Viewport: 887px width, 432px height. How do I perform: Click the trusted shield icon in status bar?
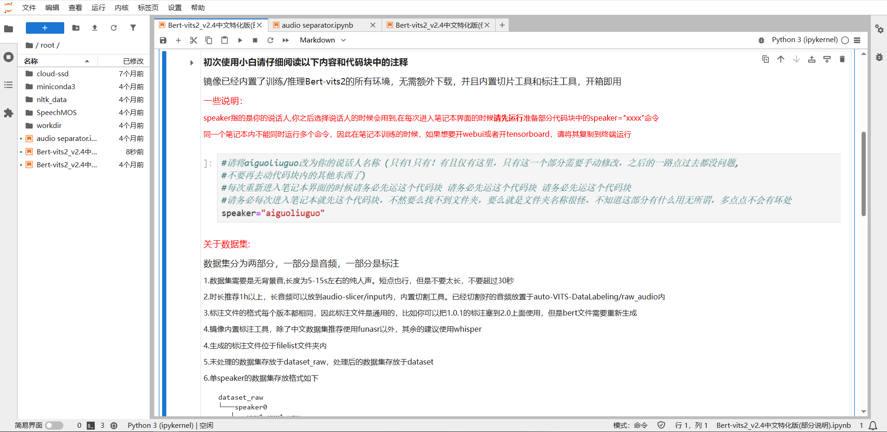tap(661, 425)
